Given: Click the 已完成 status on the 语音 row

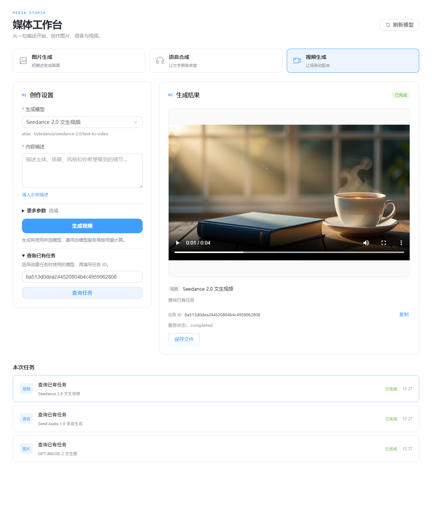Looking at the screenshot, I should pyautogui.click(x=391, y=419).
